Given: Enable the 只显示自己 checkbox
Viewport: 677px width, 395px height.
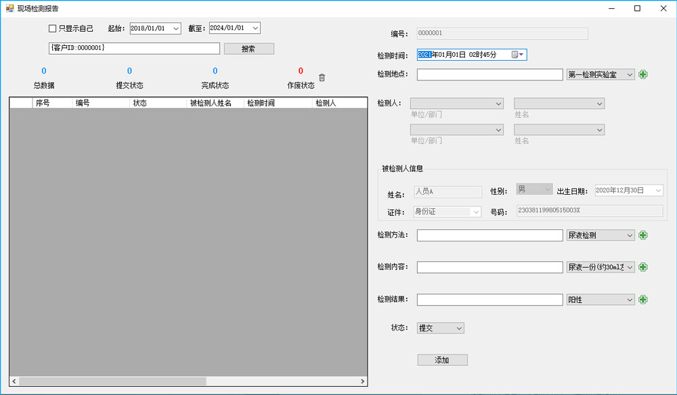Looking at the screenshot, I should pos(52,28).
